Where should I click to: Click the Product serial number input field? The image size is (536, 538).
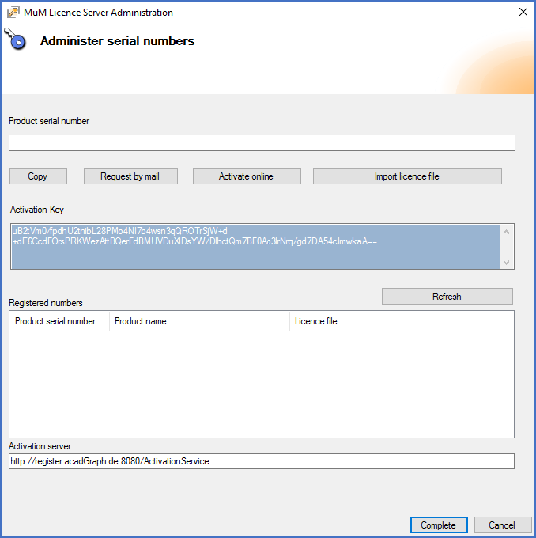coord(262,142)
